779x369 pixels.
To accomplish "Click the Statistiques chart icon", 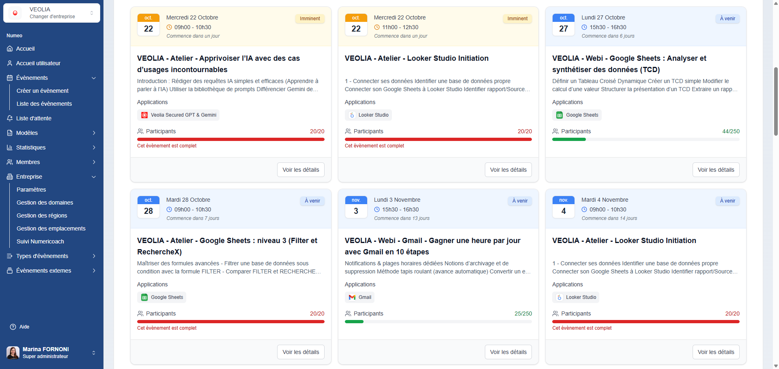I will (x=10, y=147).
